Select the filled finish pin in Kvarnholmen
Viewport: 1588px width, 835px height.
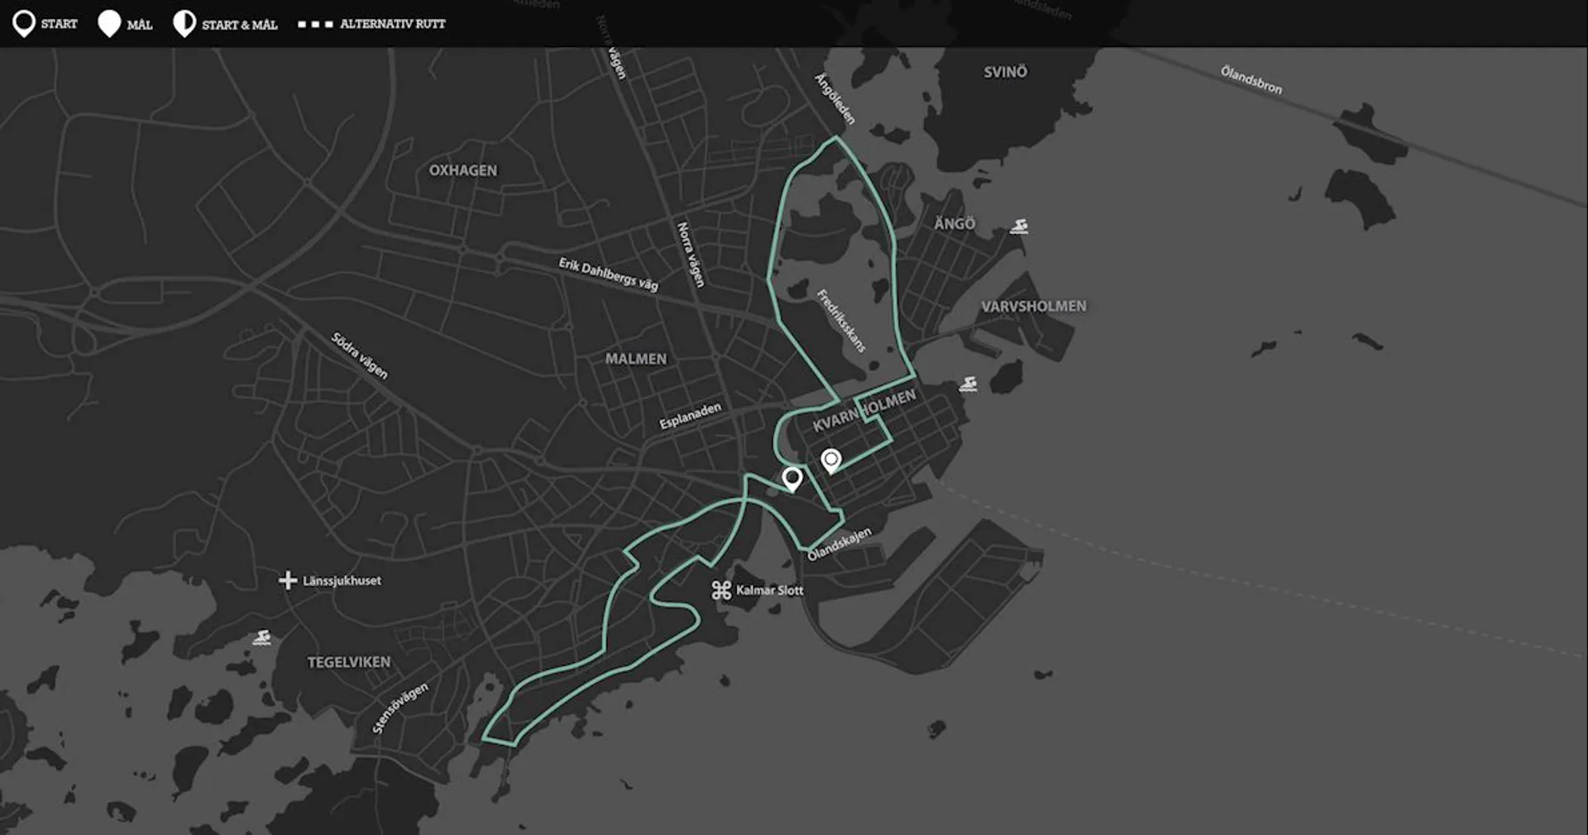tap(831, 460)
